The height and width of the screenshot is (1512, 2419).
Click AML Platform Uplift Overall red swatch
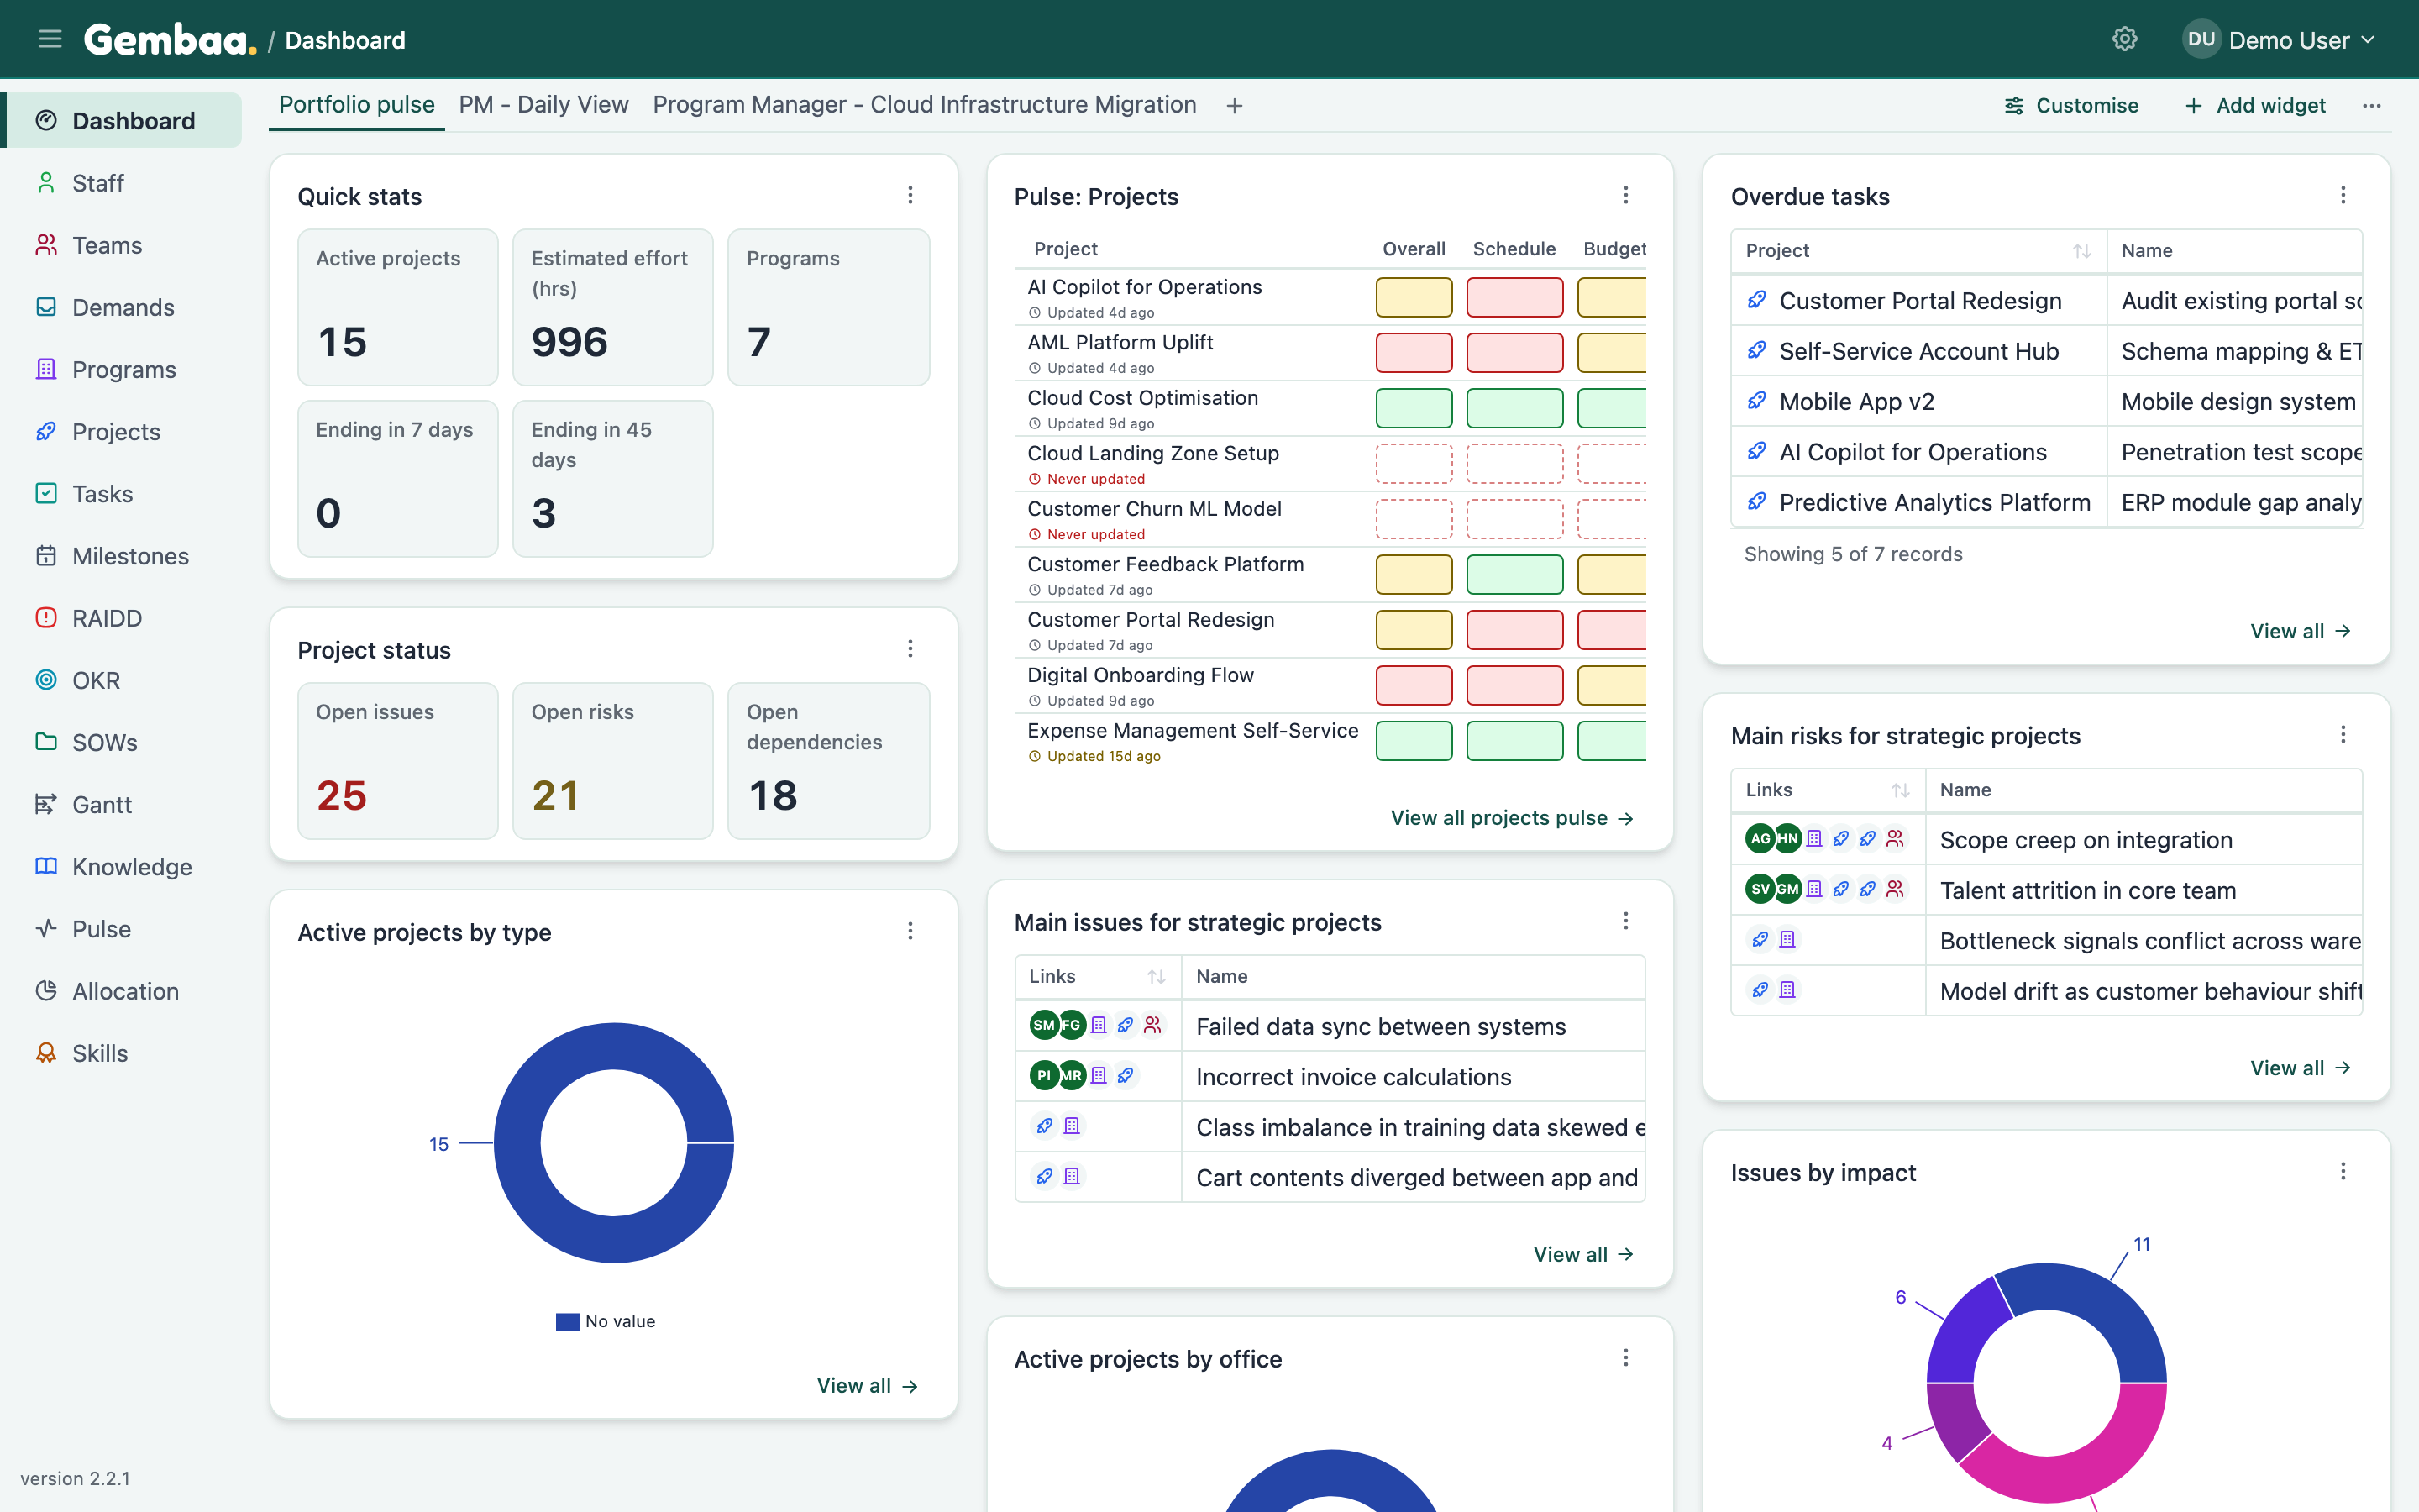(x=1414, y=353)
